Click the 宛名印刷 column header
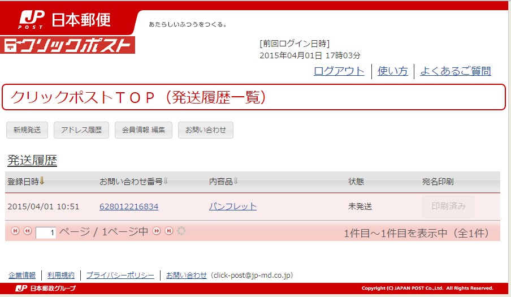 [x=438, y=182]
